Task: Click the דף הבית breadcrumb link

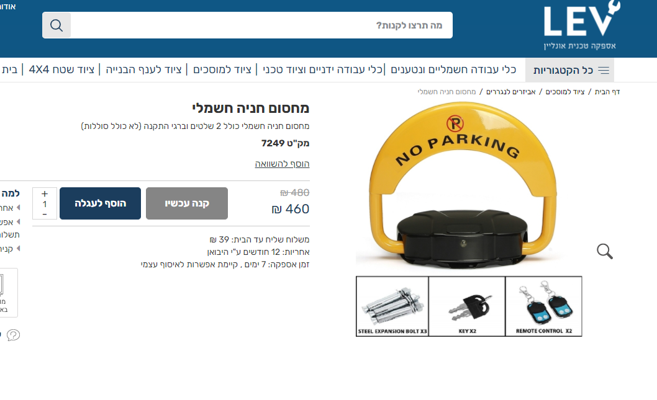Action: coord(607,92)
